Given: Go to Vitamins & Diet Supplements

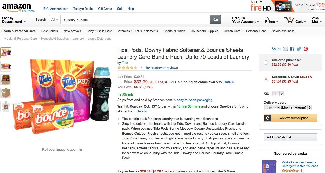Looking at the screenshot, I should [138, 31].
